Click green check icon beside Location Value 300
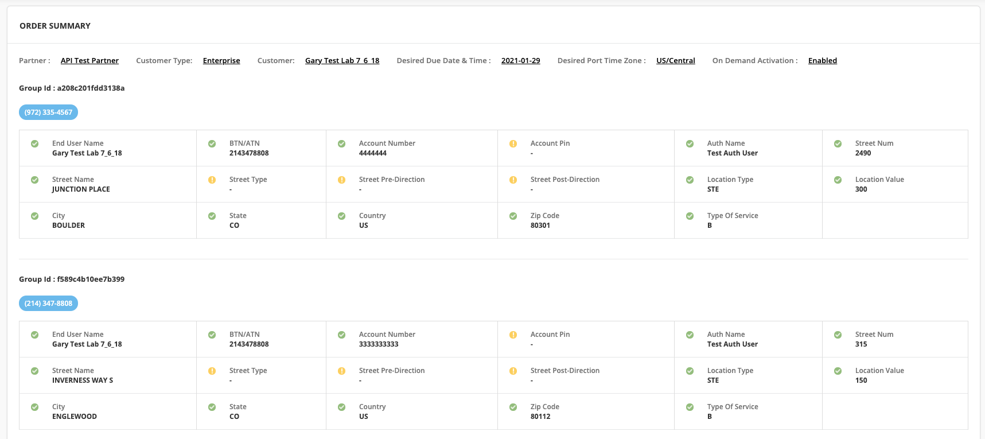The width and height of the screenshot is (985, 439). 838,180
